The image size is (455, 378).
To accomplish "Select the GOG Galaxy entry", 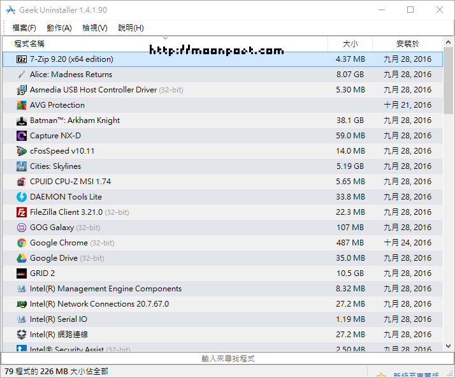I will pyautogui.click(x=223, y=228).
